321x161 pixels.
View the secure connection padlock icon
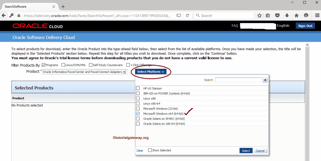click(x=19, y=16)
